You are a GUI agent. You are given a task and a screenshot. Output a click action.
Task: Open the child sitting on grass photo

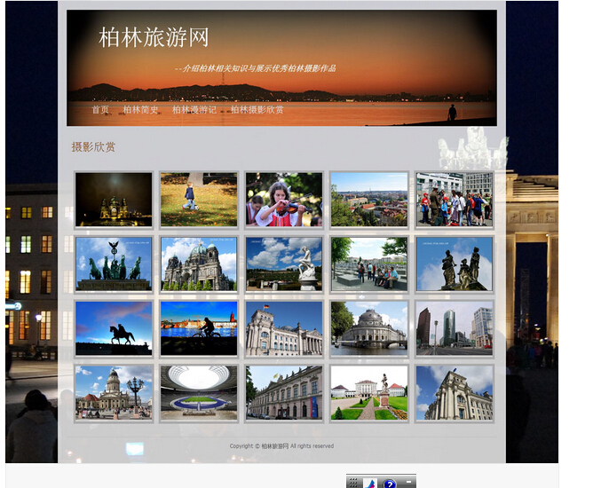pyautogui.click(x=199, y=200)
